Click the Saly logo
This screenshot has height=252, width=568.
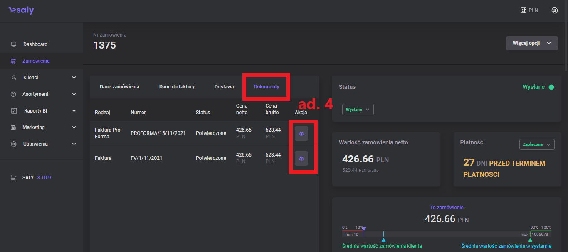point(21,11)
